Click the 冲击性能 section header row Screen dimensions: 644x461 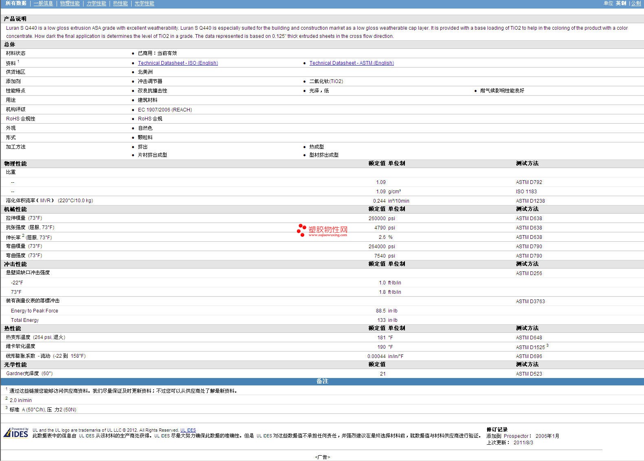coord(15,264)
